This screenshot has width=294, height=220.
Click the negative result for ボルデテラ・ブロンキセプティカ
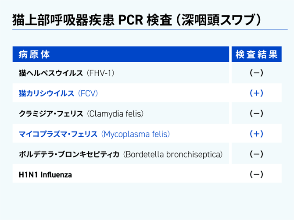coord(256,155)
